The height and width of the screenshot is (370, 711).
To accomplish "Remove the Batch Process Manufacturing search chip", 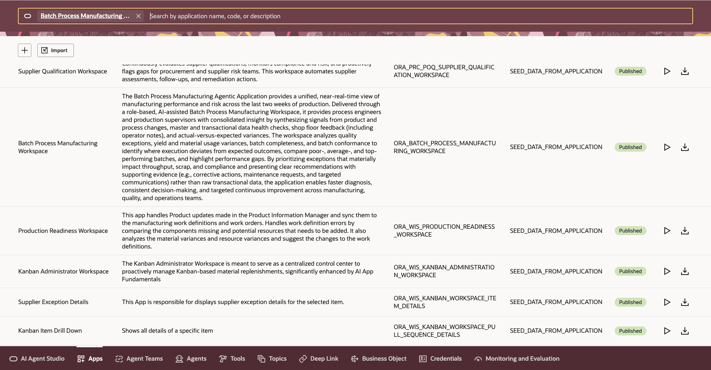I will pyautogui.click(x=138, y=16).
